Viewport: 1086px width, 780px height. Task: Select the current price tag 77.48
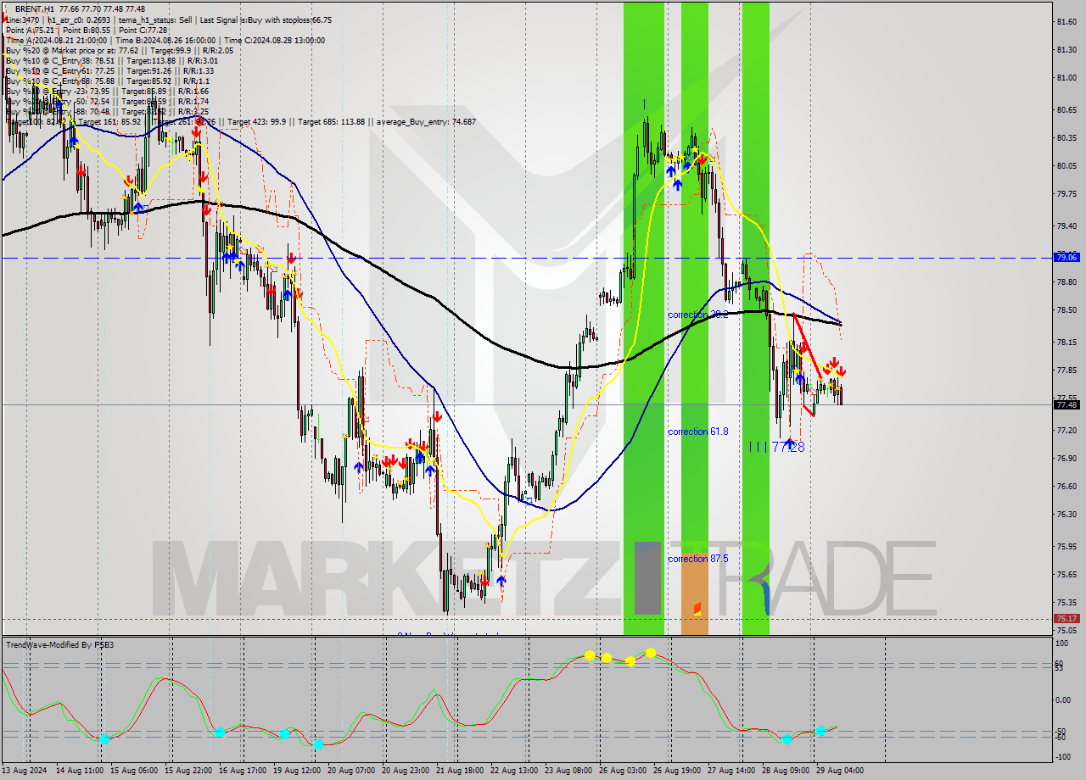tap(1066, 404)
